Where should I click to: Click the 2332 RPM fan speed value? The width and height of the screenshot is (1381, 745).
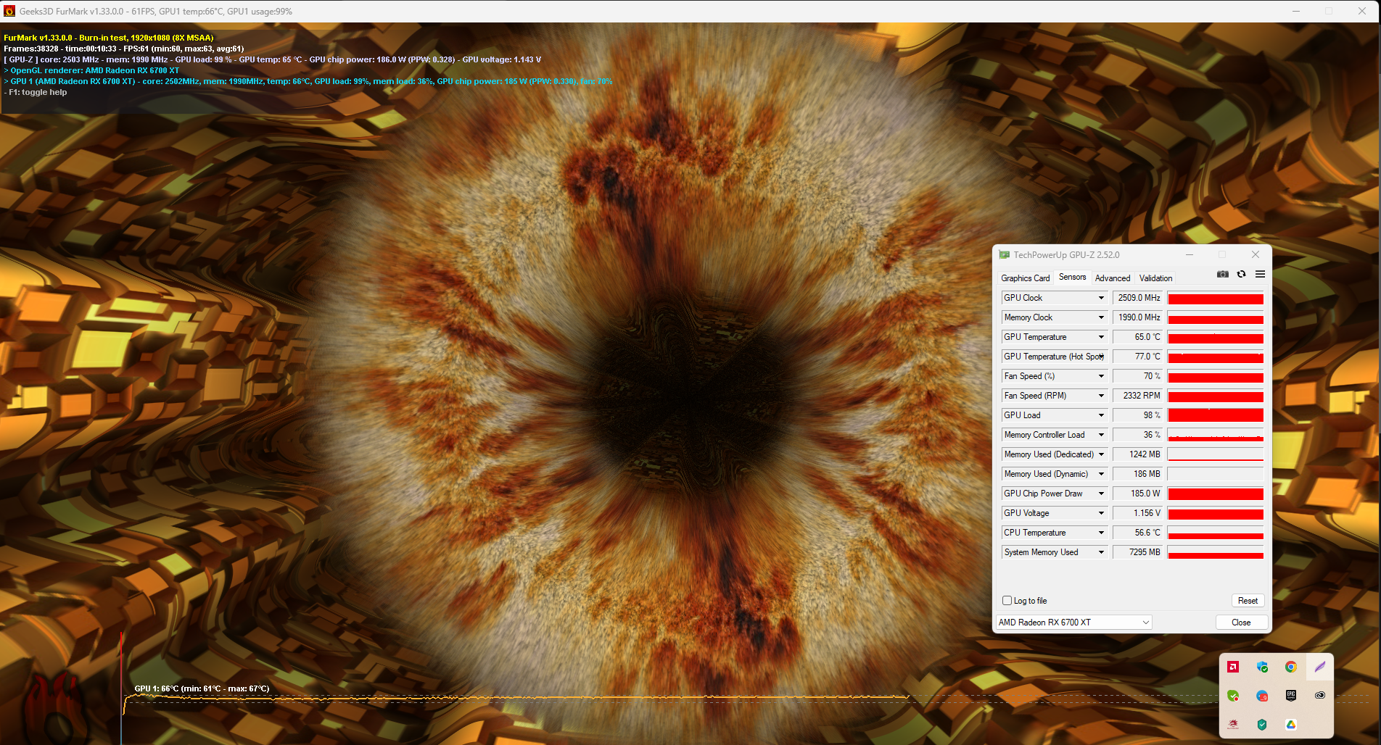pos(1138,396)
